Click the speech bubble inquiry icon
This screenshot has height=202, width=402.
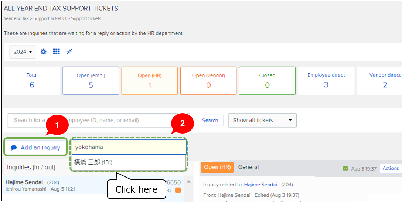(14, 148)
